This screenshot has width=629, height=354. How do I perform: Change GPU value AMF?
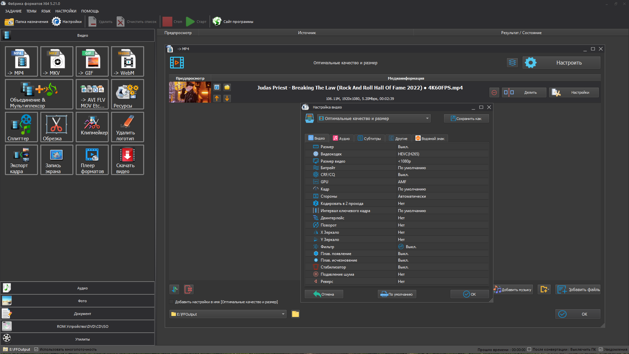[x=443, y=182]
